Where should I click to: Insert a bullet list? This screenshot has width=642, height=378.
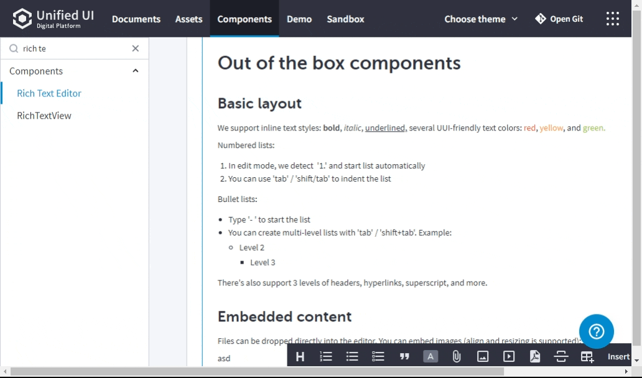point(351,356)
